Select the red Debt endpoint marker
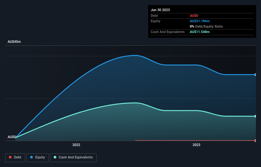 (256, 141)
